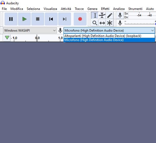Collapse the Microfono recording device combo box
156x143 pixels.
coord(109,30)
